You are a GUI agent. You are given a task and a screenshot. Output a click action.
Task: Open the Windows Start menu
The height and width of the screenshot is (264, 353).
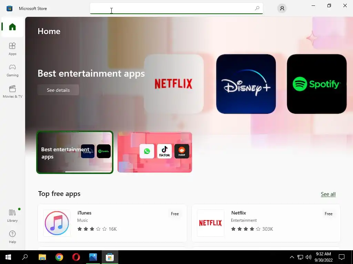coord(8,257)
